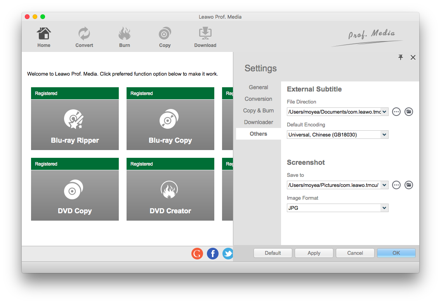Open the subtitle folder location
The image size is (441, 304).
click(408, 112)
